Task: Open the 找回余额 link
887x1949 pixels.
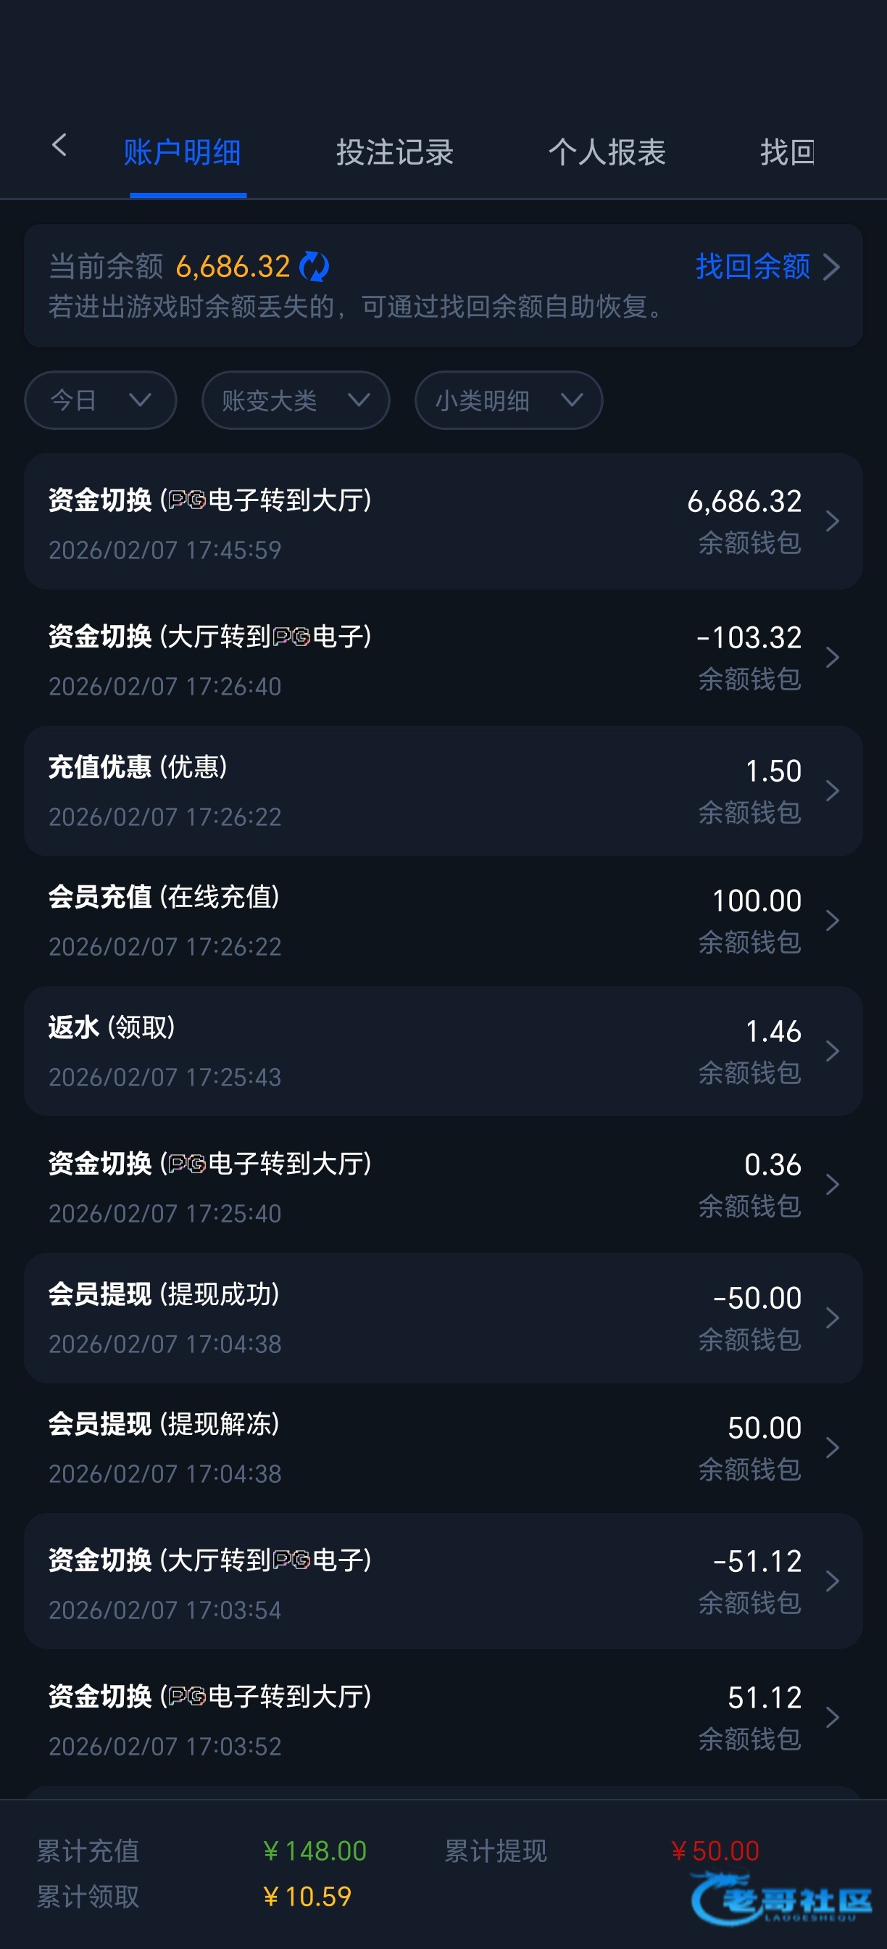Action: (x=752, y=266)
